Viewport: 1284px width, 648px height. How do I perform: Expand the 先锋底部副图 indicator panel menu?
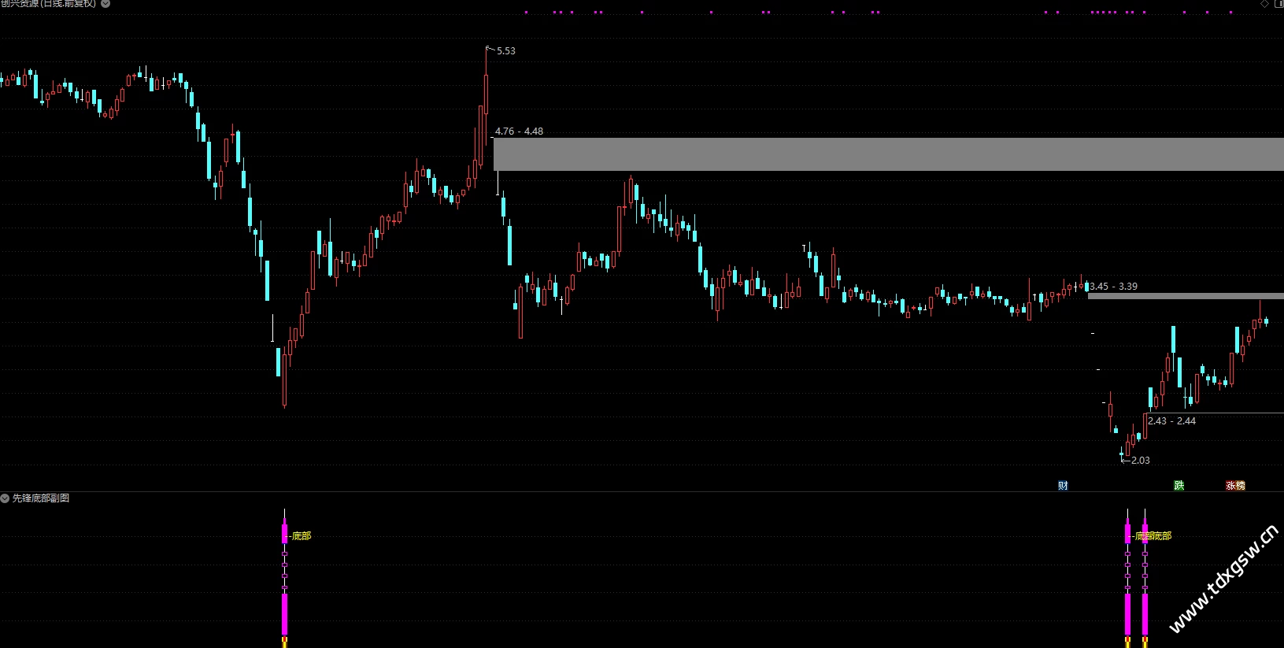(5, 498)
